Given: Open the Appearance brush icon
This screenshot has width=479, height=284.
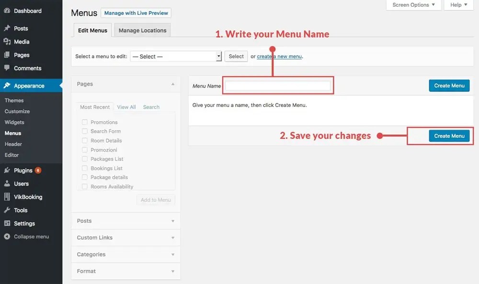Looking at the screenshot, I should 7,85.
